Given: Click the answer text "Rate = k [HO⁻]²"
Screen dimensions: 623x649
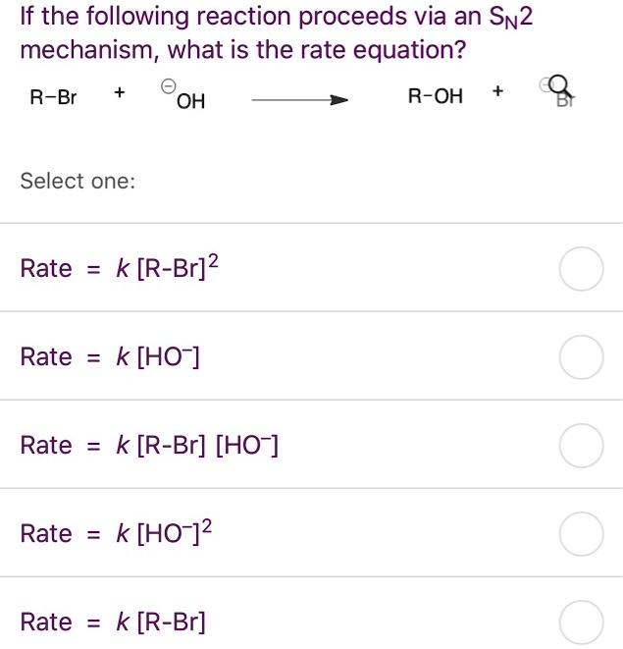Looking at the screenshot, I should point(117,533).
